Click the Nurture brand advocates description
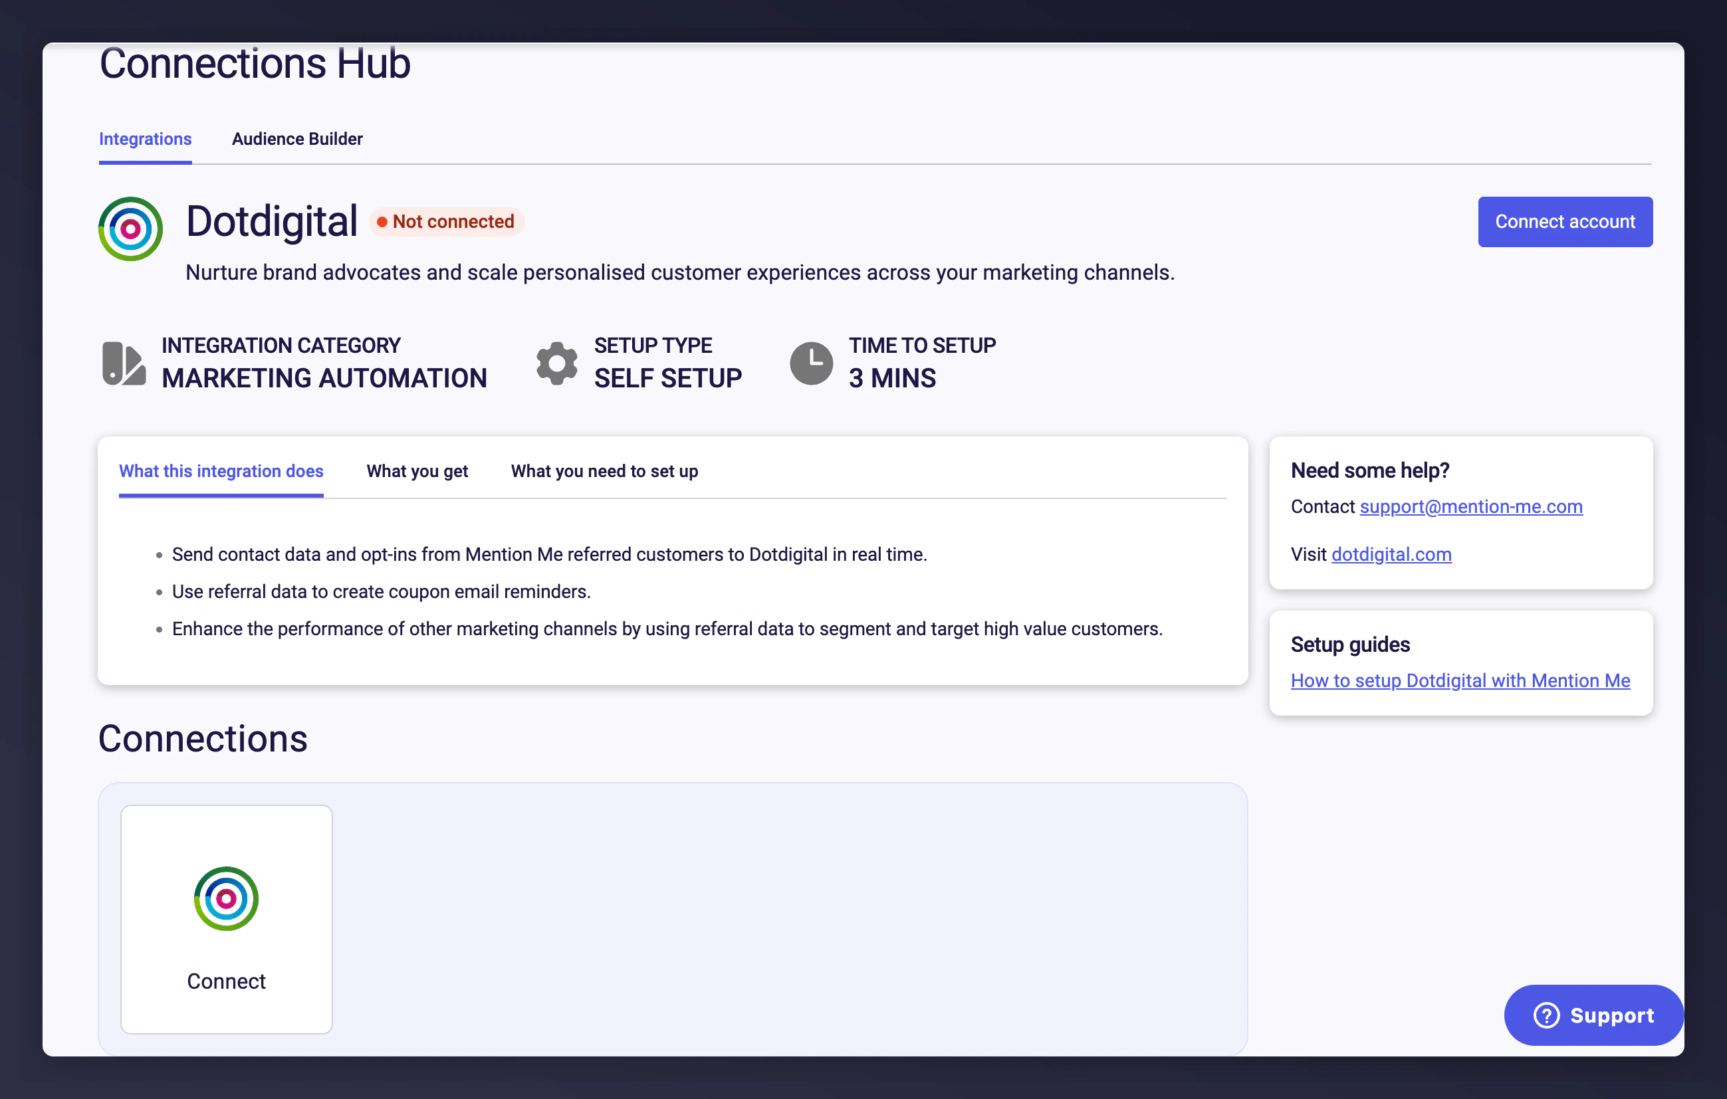This screenshot has height=1099, width=1727. click(x=680, y=272)
